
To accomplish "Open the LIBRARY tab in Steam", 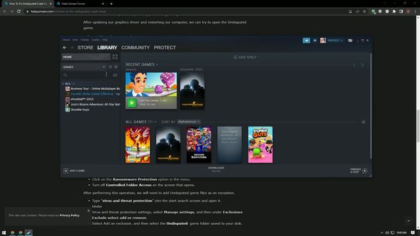I will coord(107,48).
